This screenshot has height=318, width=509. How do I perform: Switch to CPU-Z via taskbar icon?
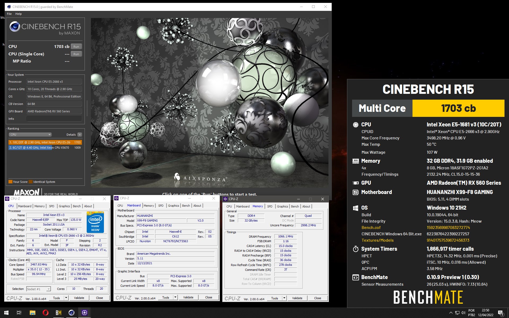coord(84,313)
